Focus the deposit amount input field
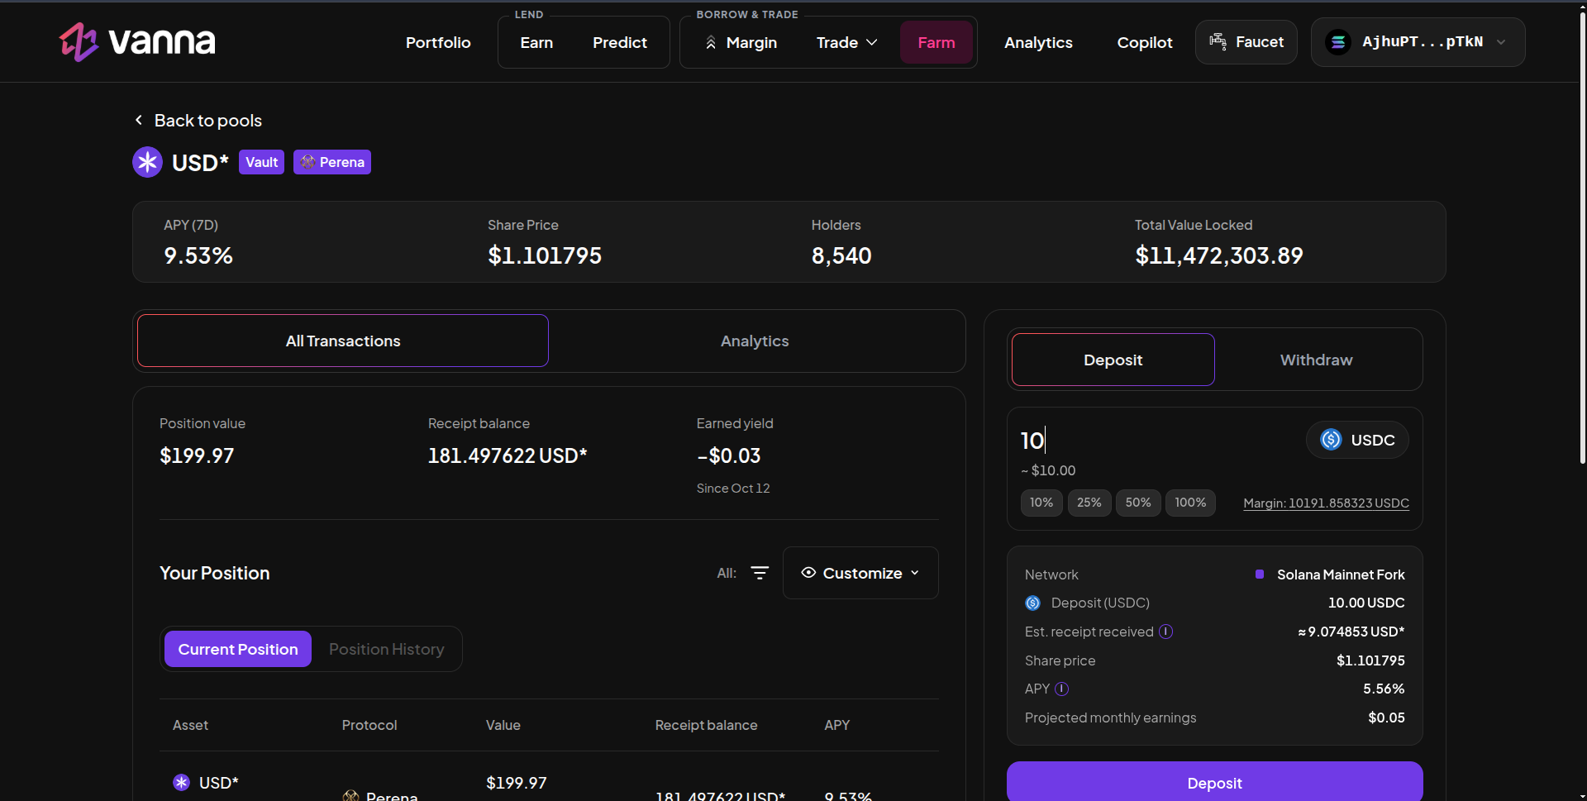 tap(1157, 440)
